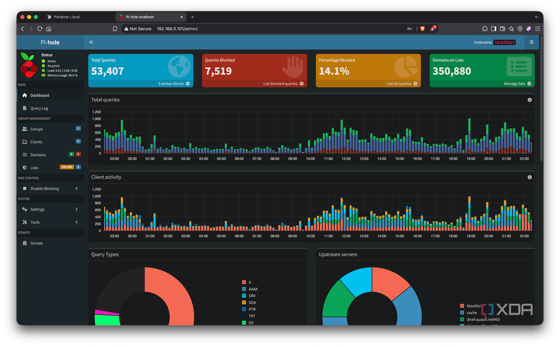Open the Query Log page
The image size is (560, 347).
pos(50,108)
